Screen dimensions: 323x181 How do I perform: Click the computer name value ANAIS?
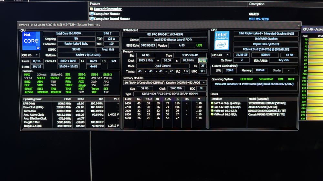(x=254, y=14)
